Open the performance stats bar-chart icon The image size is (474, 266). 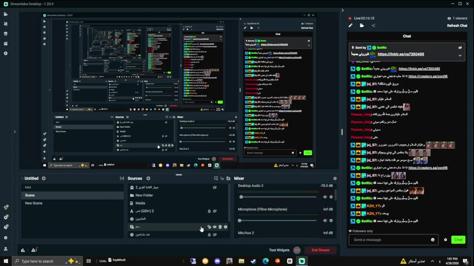point(23,250)
